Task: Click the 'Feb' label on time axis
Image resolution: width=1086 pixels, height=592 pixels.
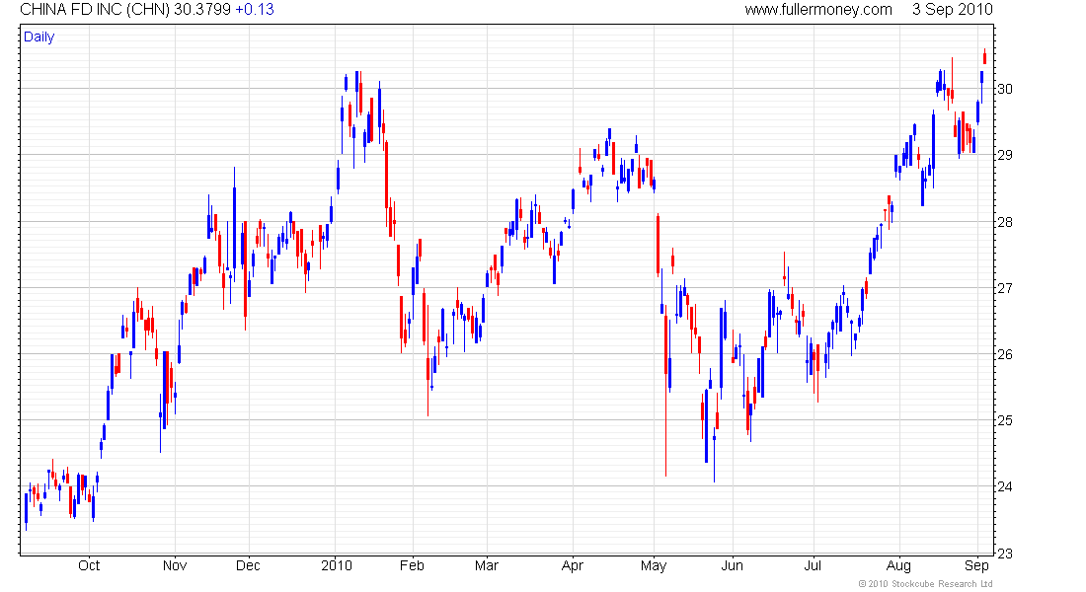Action: [412, 565]
